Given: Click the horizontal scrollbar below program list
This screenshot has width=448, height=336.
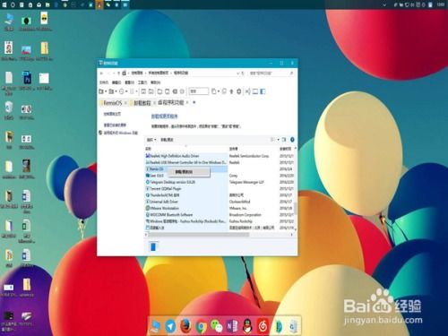Looking at the screenshot, I should point(199,235).
